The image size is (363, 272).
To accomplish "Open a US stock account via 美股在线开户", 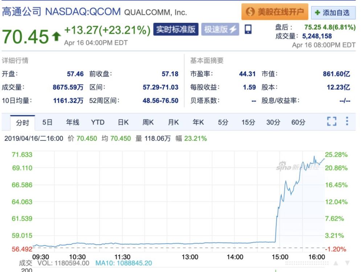I will pos(274,12).
